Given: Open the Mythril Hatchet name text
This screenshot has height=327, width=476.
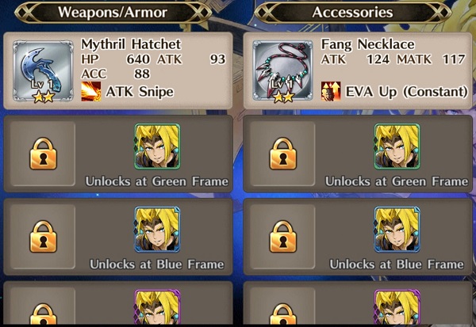Looking at the screenshot, I should pos(131,44).
